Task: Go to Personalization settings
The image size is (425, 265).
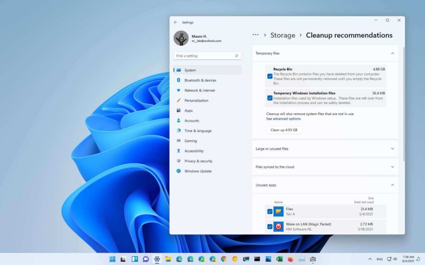Action: coord(207,100)
